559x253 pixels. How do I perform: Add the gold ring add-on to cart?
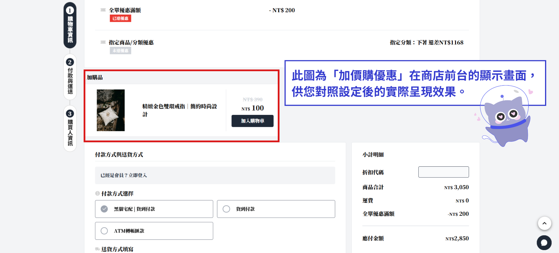point(252,121)
